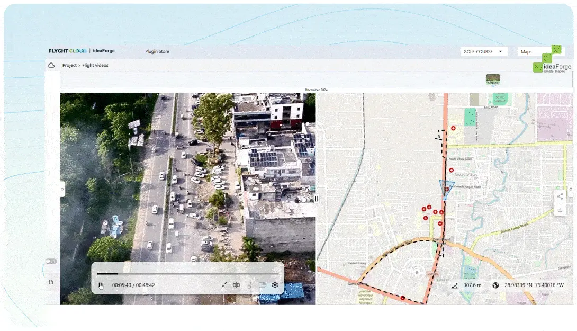The image size is (577, 331).
Task: Select the Flight videos breadcrumb
Action: [95, 65]
